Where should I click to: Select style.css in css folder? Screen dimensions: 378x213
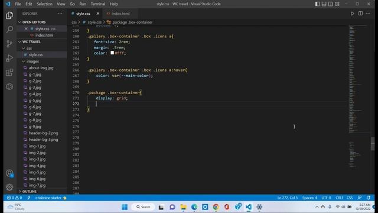coord(35,55)
